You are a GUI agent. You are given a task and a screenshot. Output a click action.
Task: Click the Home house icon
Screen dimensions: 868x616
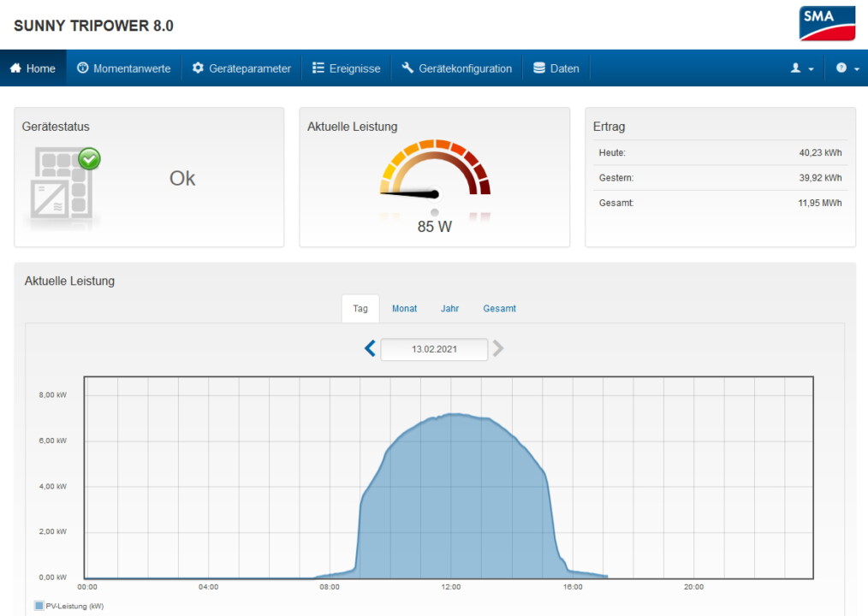15,68
